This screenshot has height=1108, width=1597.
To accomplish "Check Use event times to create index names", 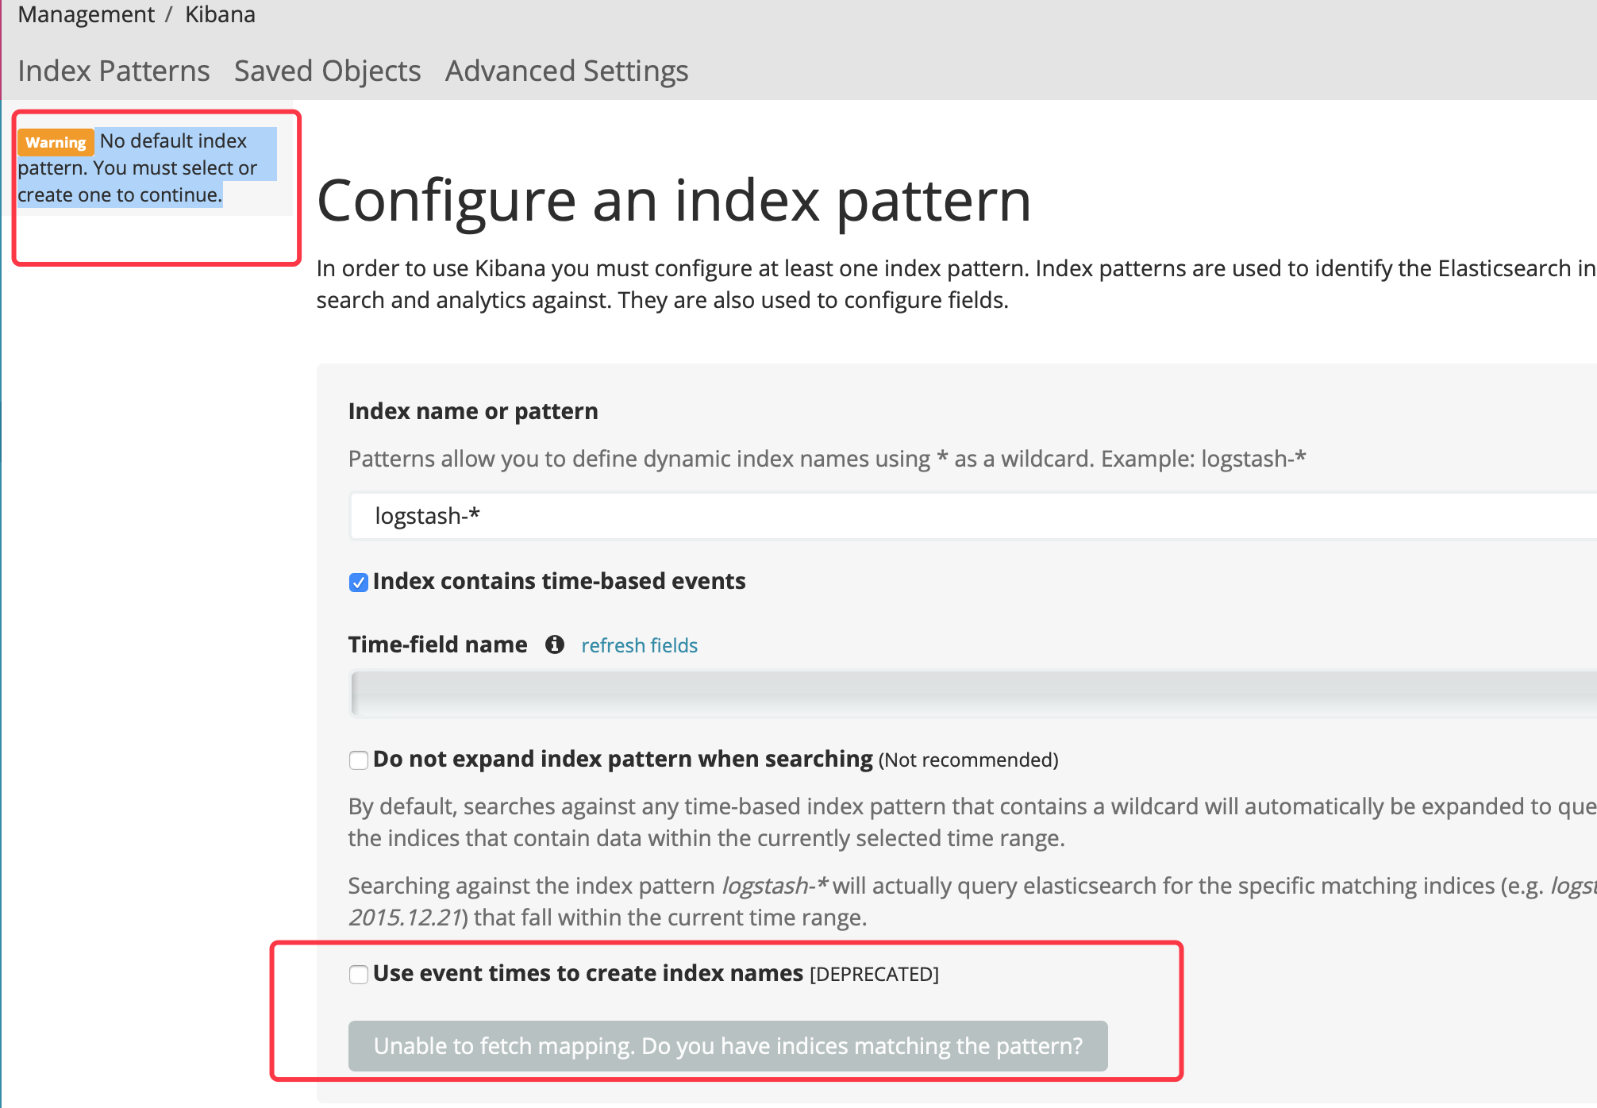I will [x=359, y=975].
